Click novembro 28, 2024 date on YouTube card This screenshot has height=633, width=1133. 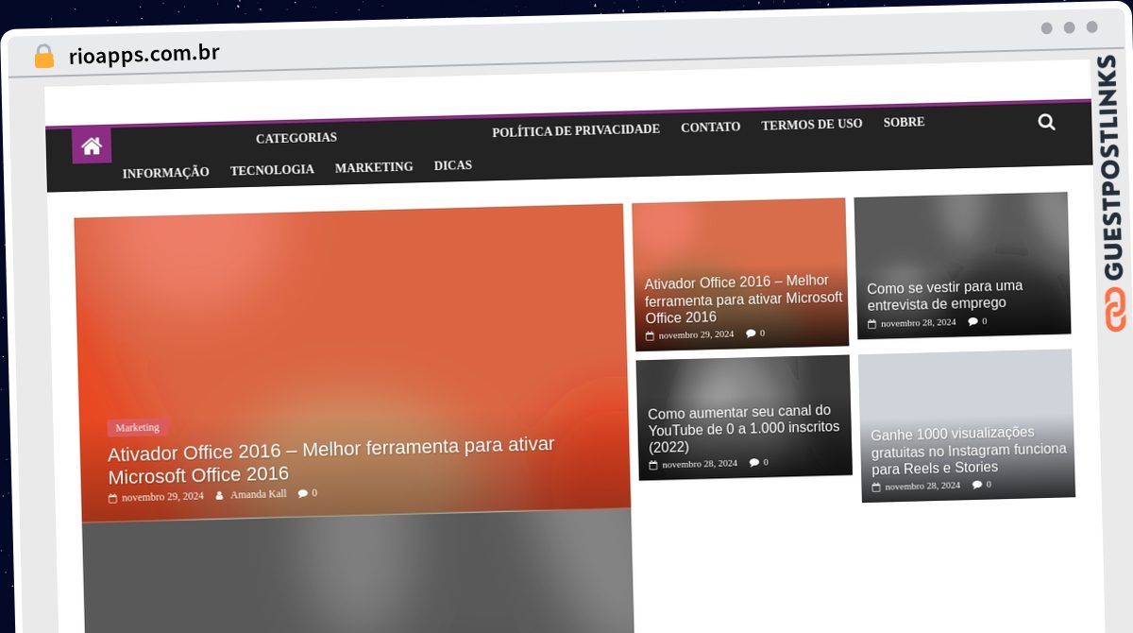pos(700,464)
